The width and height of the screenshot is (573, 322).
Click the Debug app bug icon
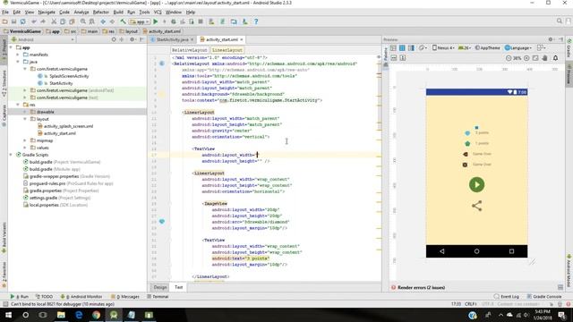pyautogui.click(x=174, y=21)
